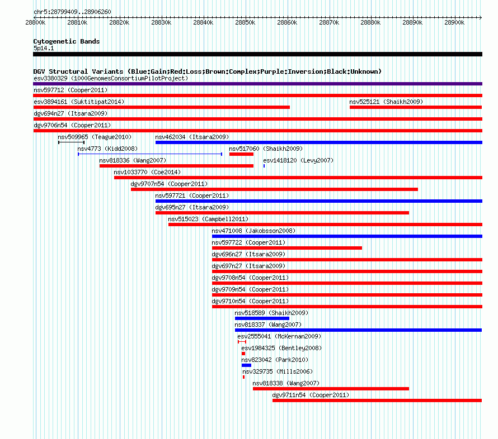498x439 pixels.
Task: Click the blue nsv818337 gain bar
Action: (x=358, y=330)
